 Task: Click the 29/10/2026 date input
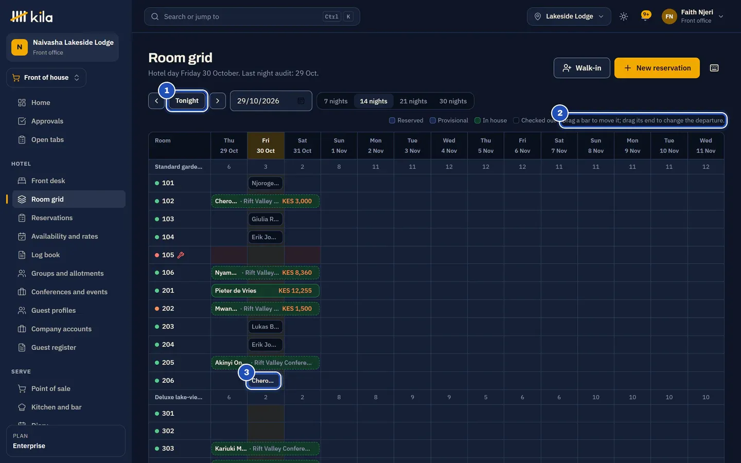[271, 101]
